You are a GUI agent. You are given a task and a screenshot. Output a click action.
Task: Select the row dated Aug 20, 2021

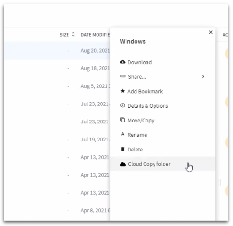(x=57, y=51)
